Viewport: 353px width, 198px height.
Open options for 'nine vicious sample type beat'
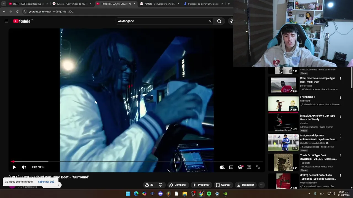point(340,79)
